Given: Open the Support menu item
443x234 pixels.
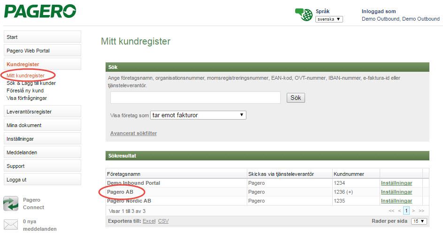Looking at the screenshot, I should (42, 166).
